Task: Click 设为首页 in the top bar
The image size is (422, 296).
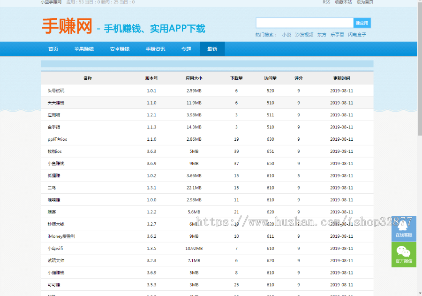Action: pos(365,2)
